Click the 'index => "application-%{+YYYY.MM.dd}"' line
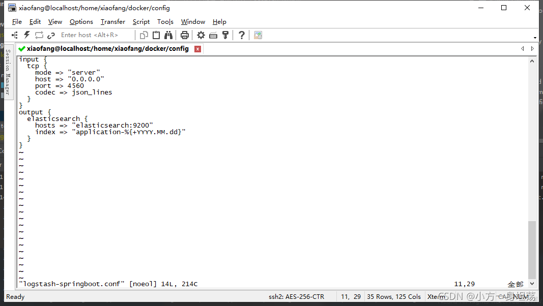Screen dimensions: 543x306 (x=110, y=132)
